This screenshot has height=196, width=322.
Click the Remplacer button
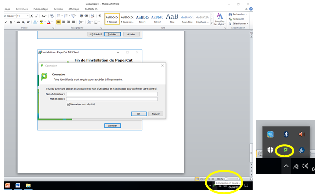tap(236, 19)
